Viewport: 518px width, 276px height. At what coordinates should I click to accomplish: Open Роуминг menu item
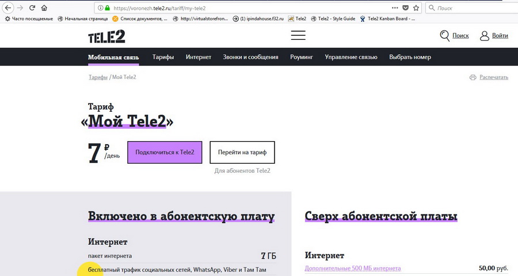click(301, 57)
